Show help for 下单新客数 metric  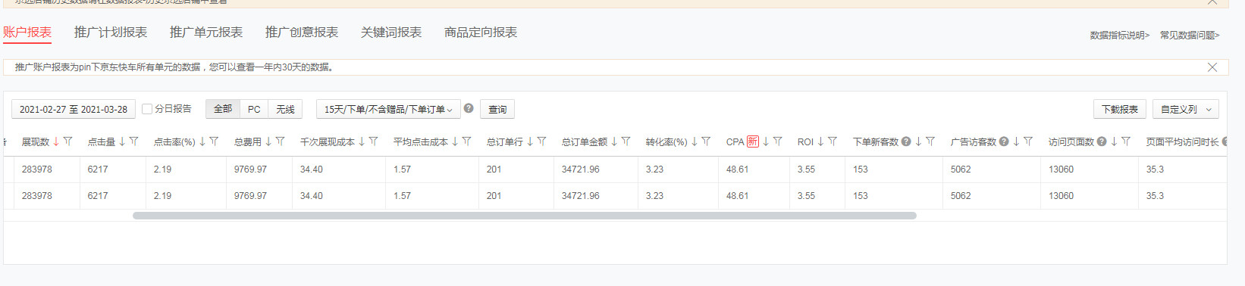point(906,141)
